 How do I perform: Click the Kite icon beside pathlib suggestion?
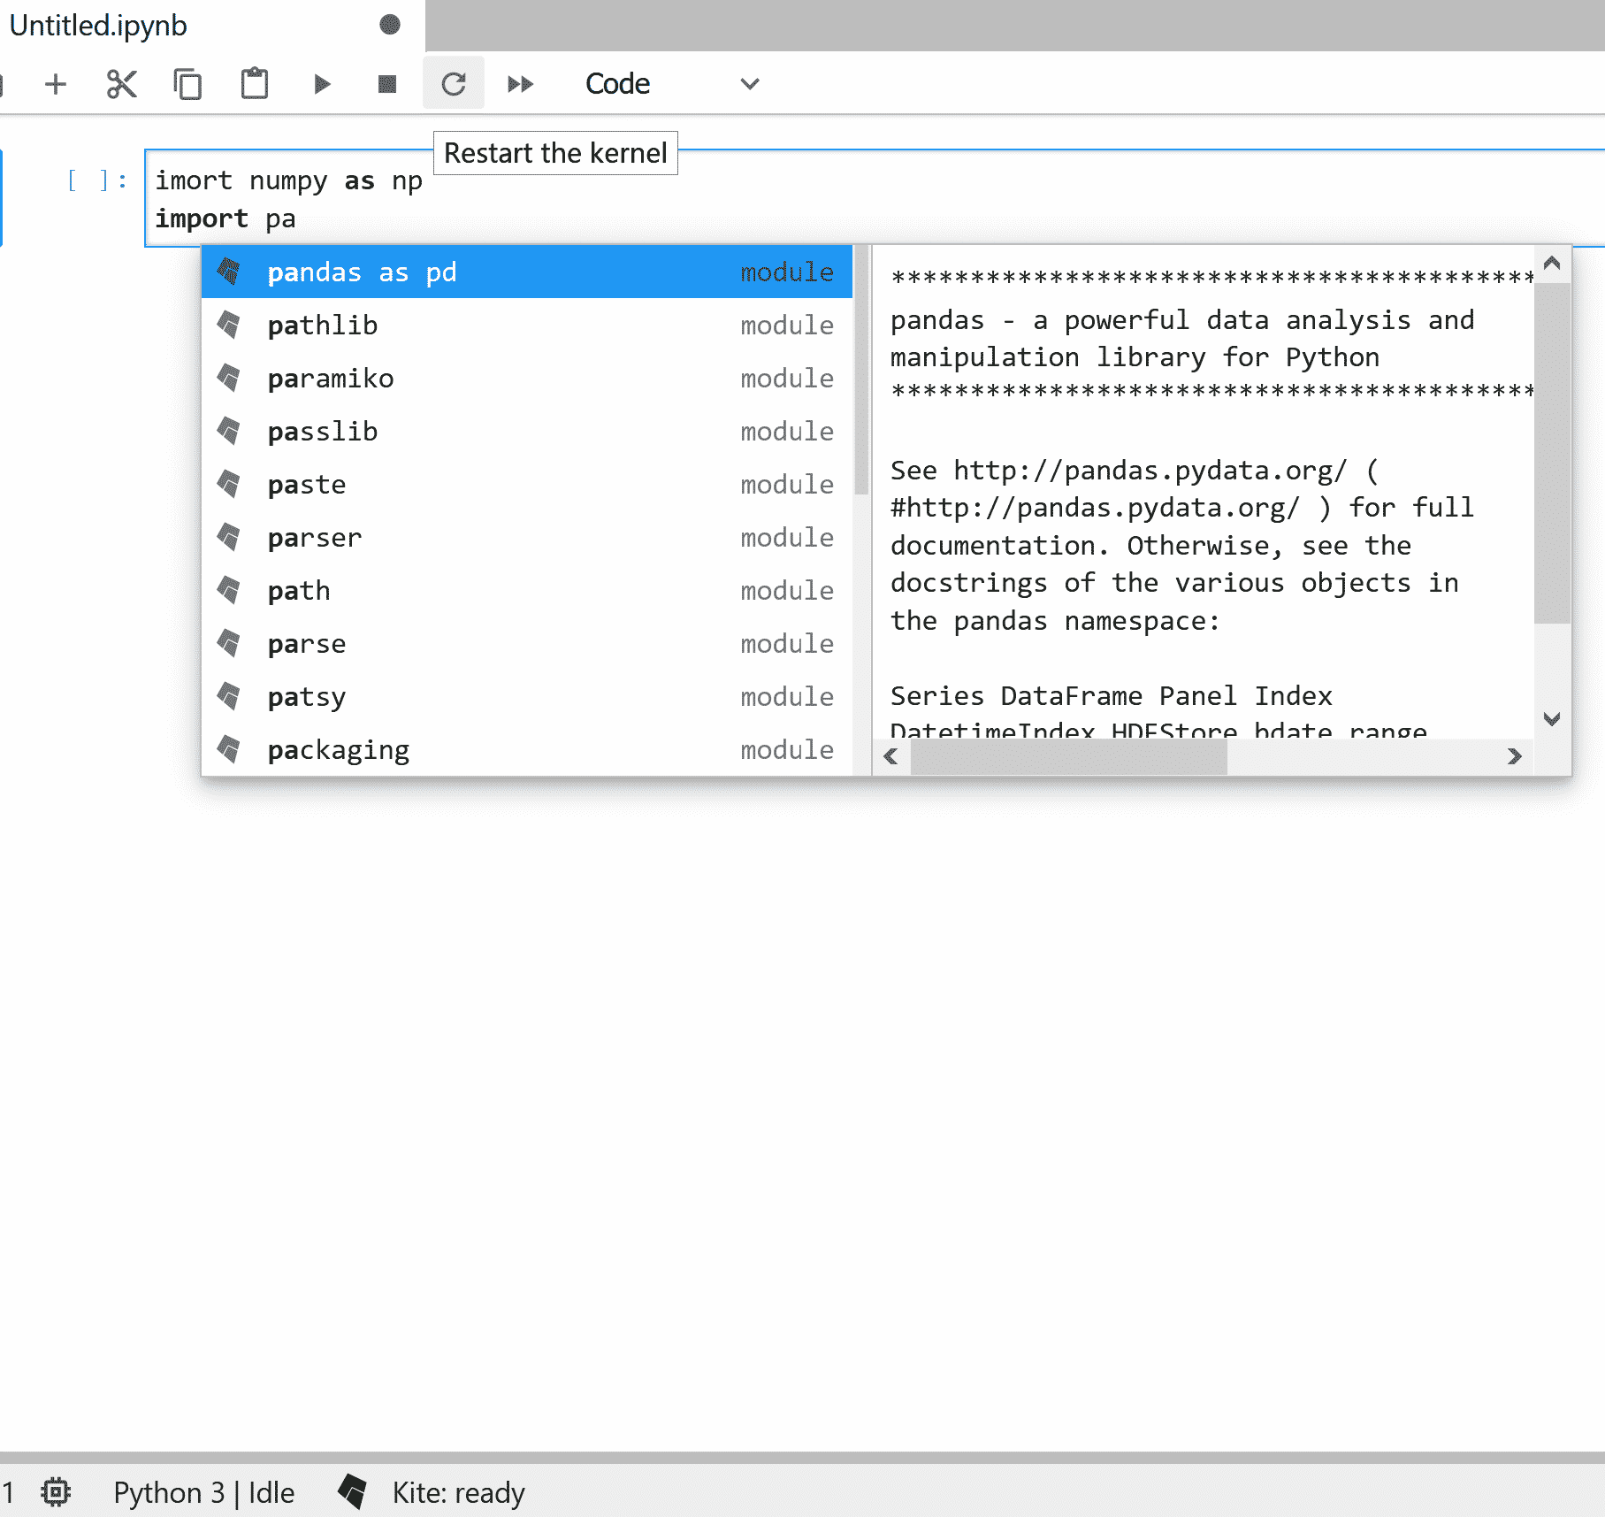tap(229, 325)
